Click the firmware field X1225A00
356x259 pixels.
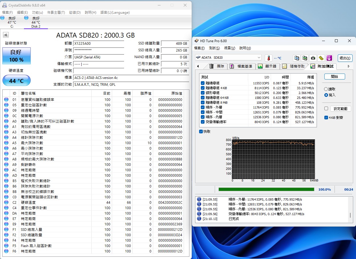pos(99,44)
